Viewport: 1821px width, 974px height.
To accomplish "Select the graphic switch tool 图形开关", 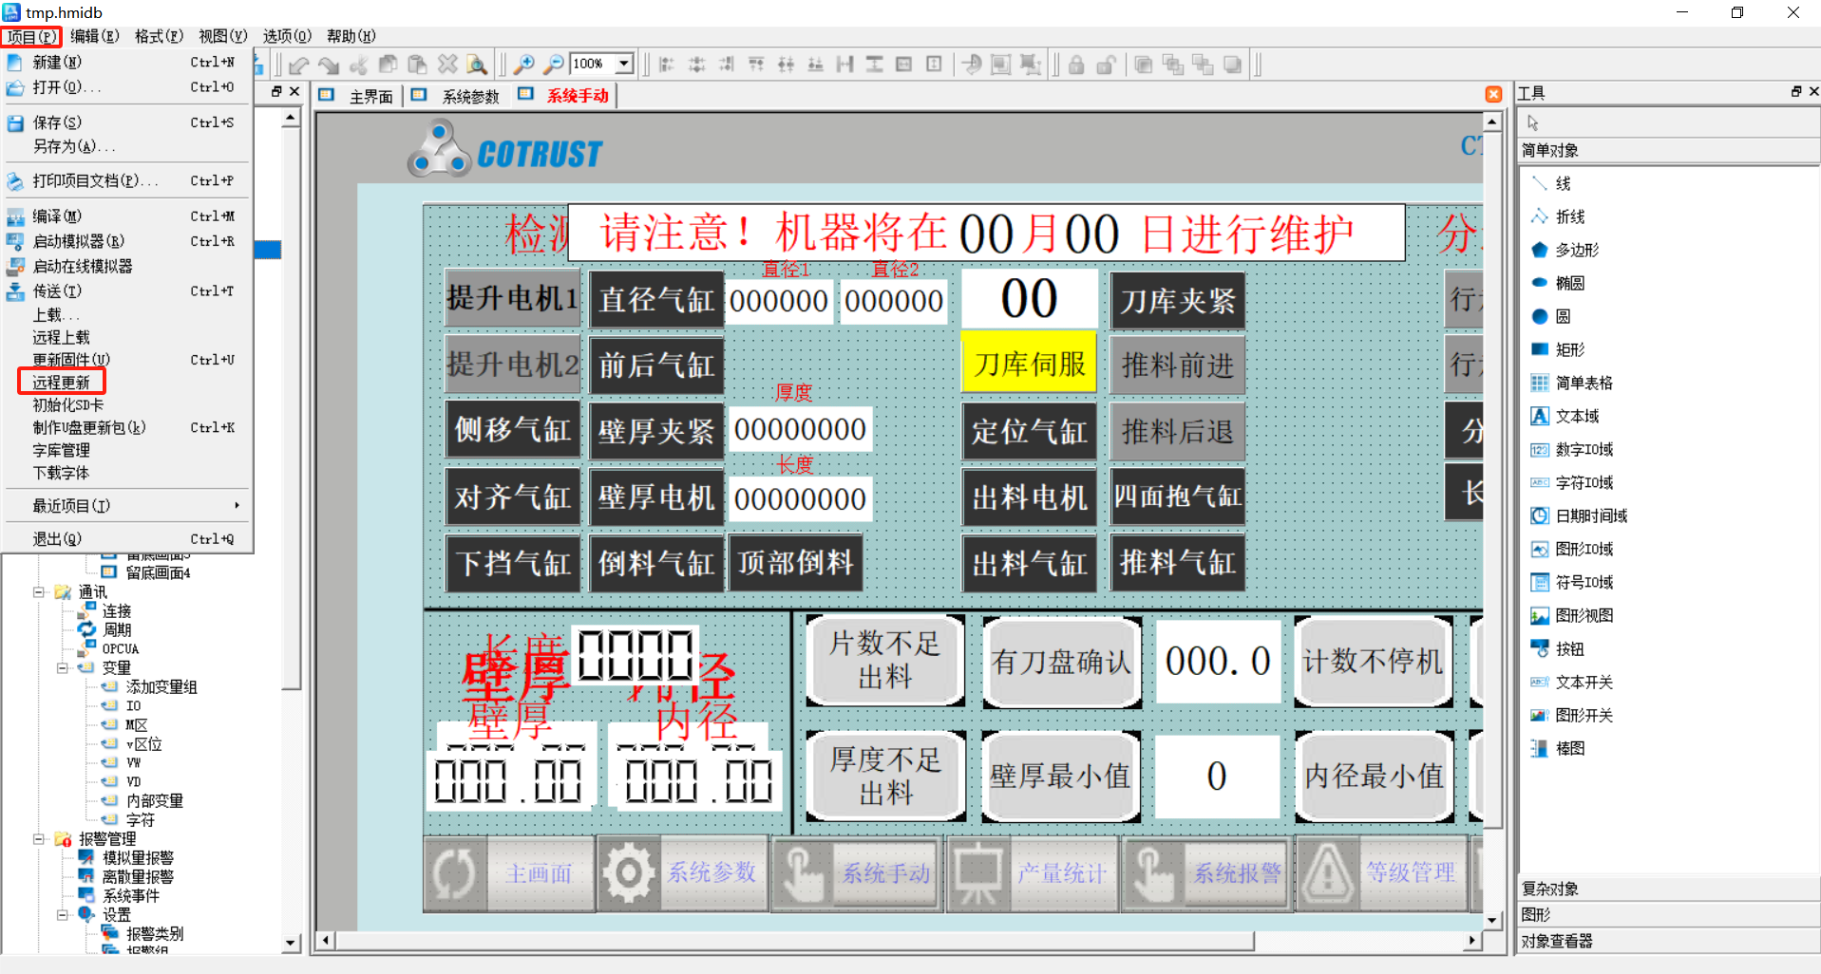I will [x=1584, y=715].
